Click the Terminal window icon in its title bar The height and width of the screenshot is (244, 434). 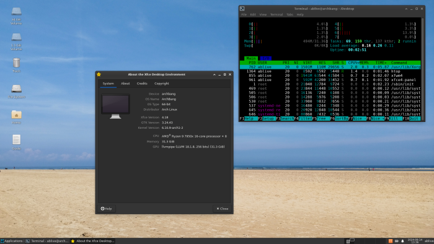point(242,9)
